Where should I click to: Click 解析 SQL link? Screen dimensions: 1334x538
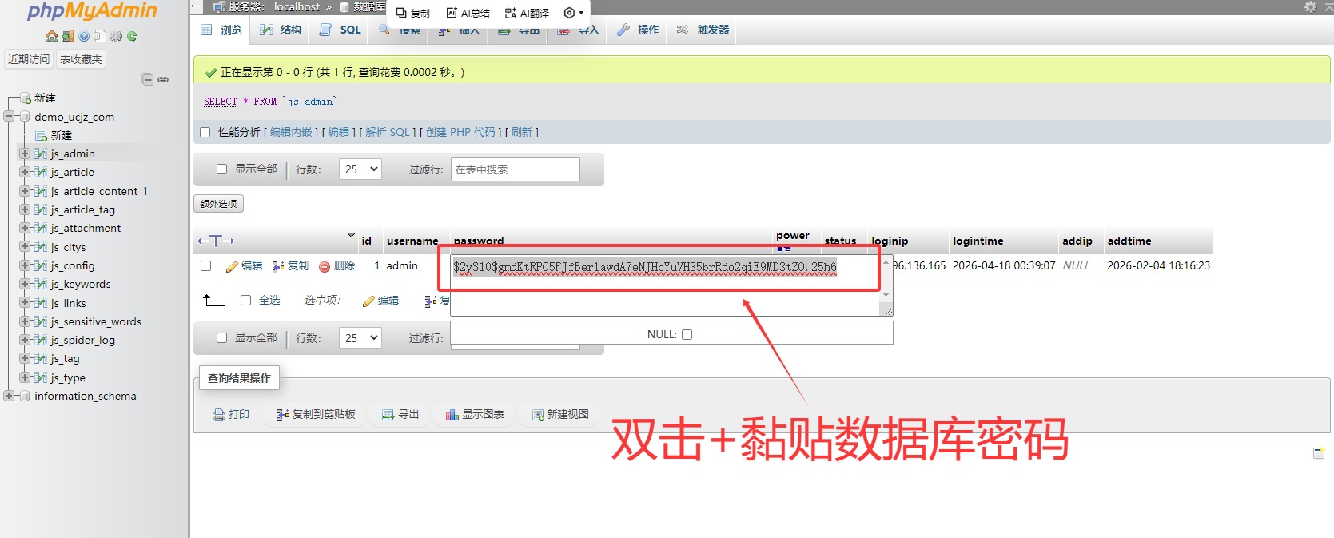[x=388, y=133]
